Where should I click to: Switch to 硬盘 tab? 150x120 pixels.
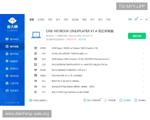84,19
